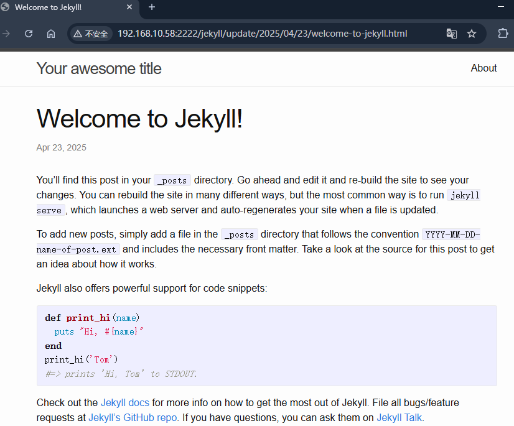Click the Welcome to Jekyll! post heading

139,118
